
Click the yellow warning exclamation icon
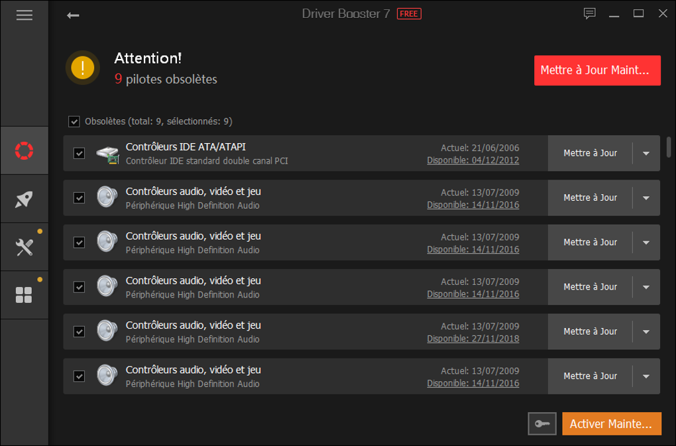[83, 68]
